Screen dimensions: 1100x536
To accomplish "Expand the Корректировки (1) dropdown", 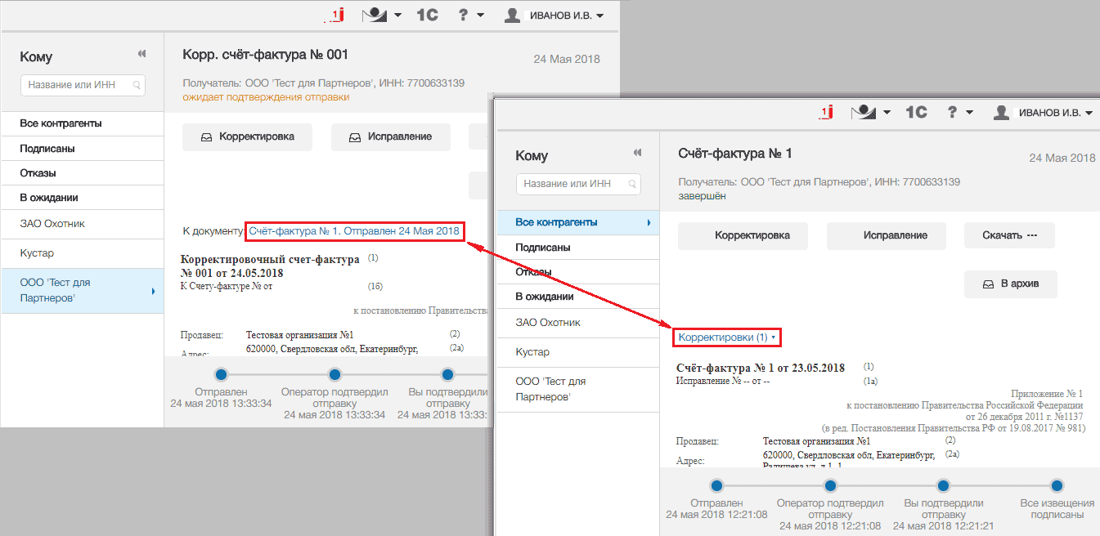I will click(727, 337).
